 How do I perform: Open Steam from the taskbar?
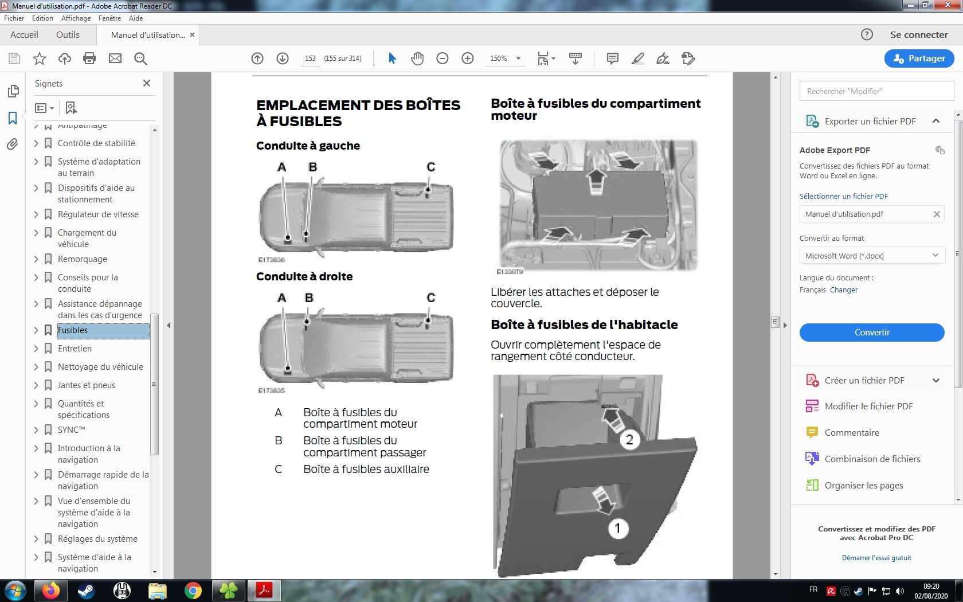click(x=86, y=591)
